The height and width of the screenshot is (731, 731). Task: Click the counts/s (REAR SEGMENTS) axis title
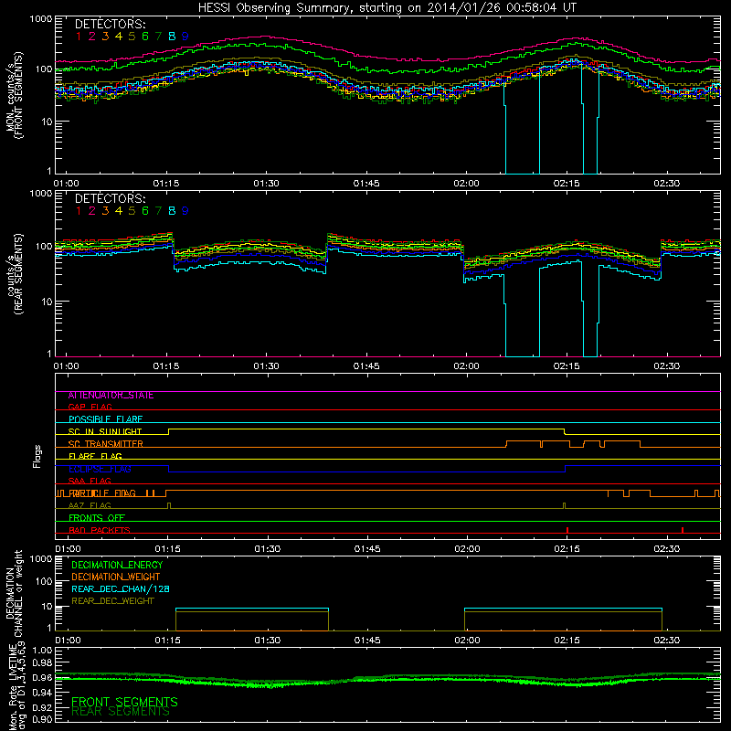14,274
